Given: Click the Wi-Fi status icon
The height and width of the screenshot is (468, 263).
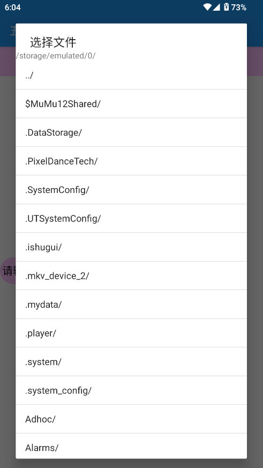Looking at the screenshot, I should pyautogui.click(x=207, y=7).
